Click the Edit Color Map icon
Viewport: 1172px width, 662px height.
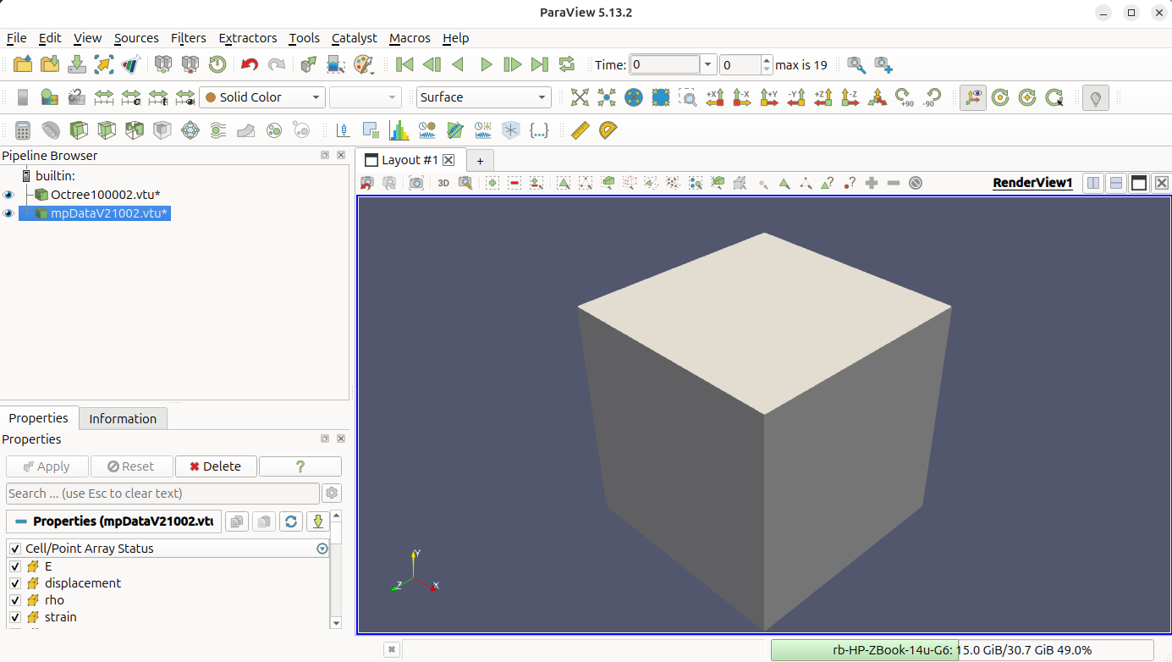[x=49, y=97]
